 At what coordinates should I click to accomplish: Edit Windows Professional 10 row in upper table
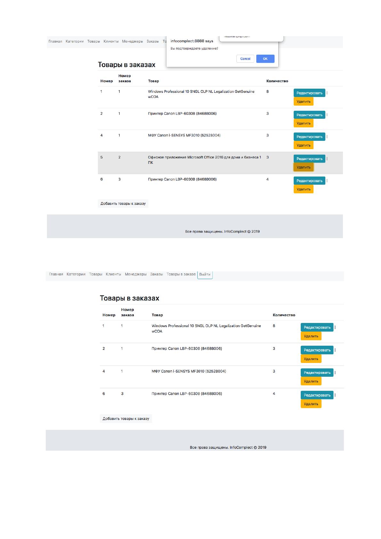click(x=309, y=93)
